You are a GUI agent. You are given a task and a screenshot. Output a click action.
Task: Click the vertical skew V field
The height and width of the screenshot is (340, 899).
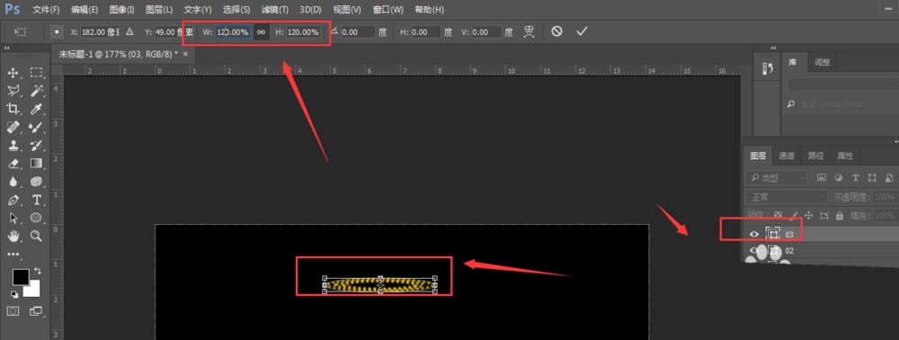tap(487, 32)
